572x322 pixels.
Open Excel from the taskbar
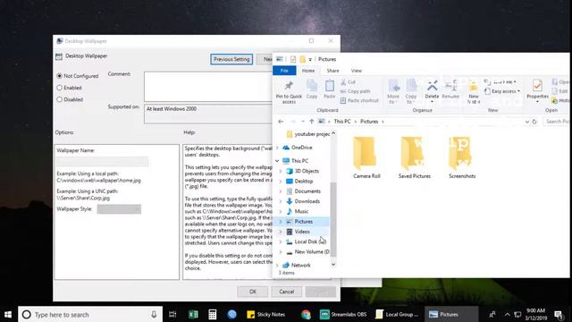point(193,314)
